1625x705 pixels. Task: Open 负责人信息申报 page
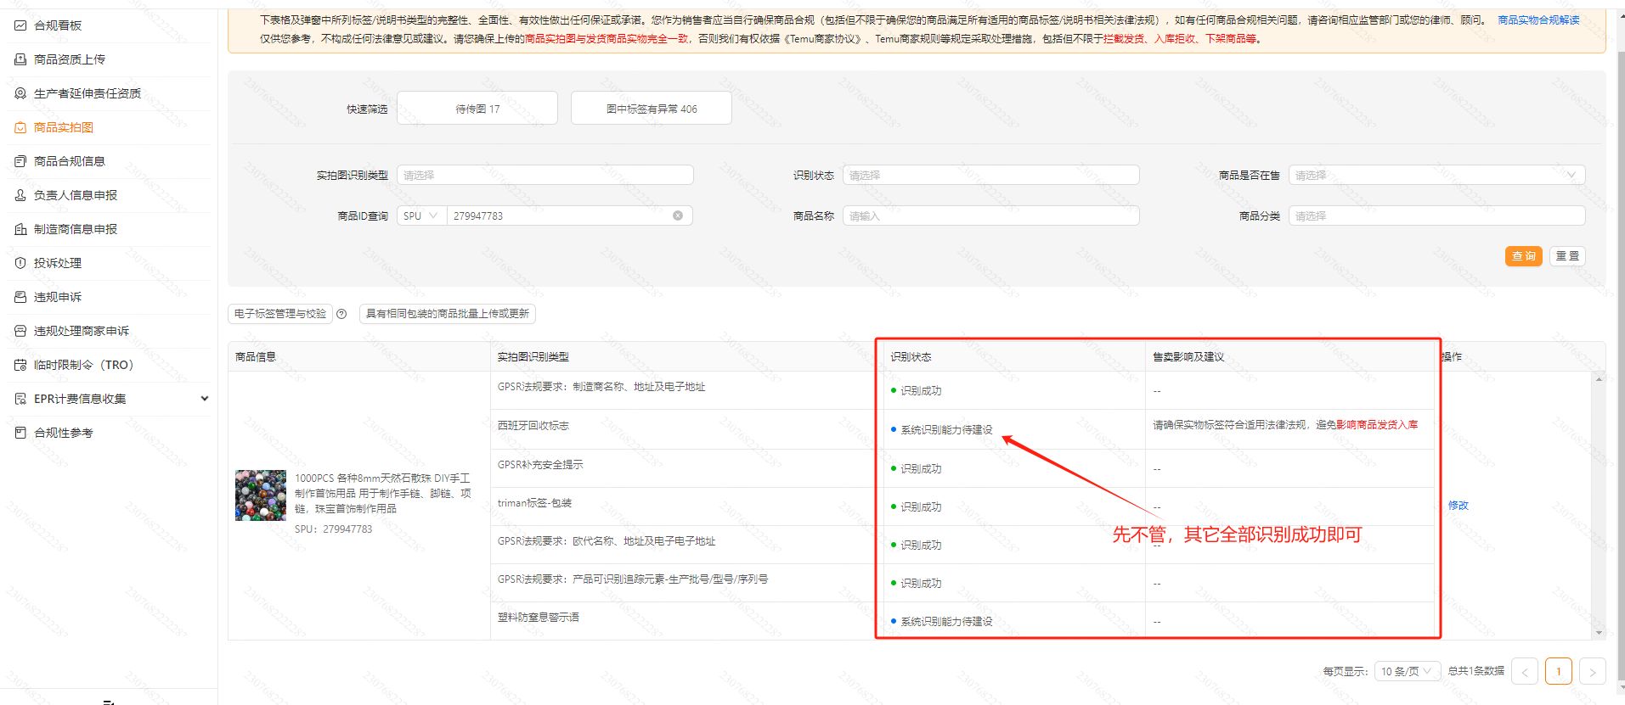click(76, 195)
